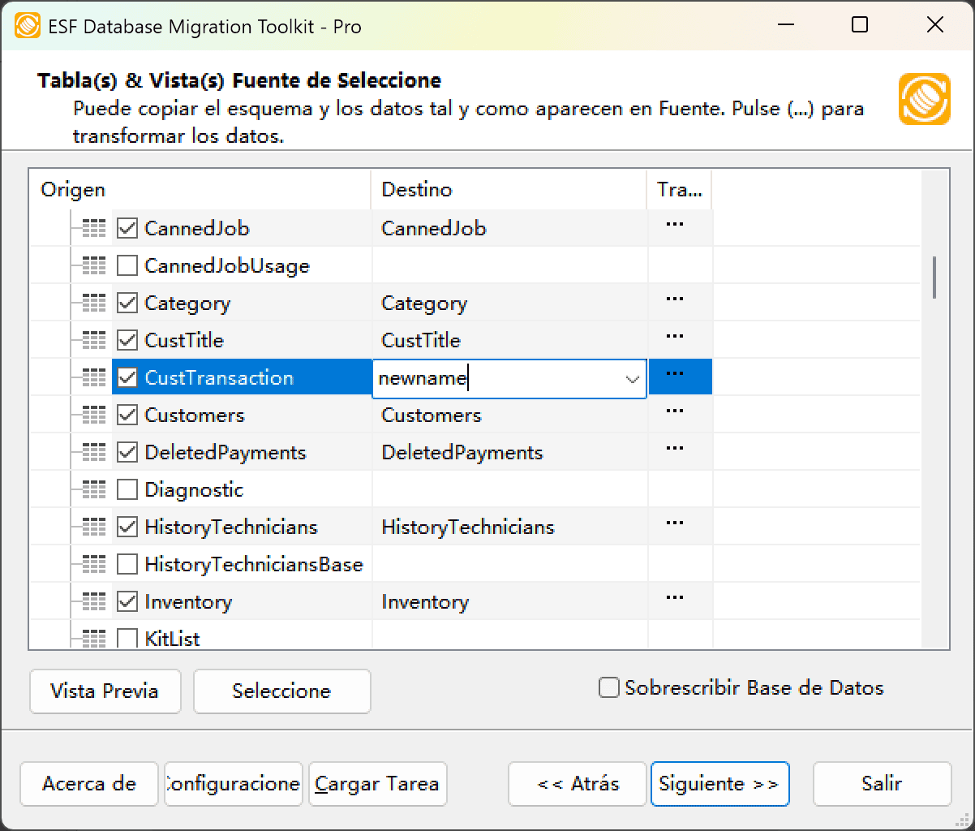
Task: Open transform ellipsis for Customers row
Action: click(674, 411)
